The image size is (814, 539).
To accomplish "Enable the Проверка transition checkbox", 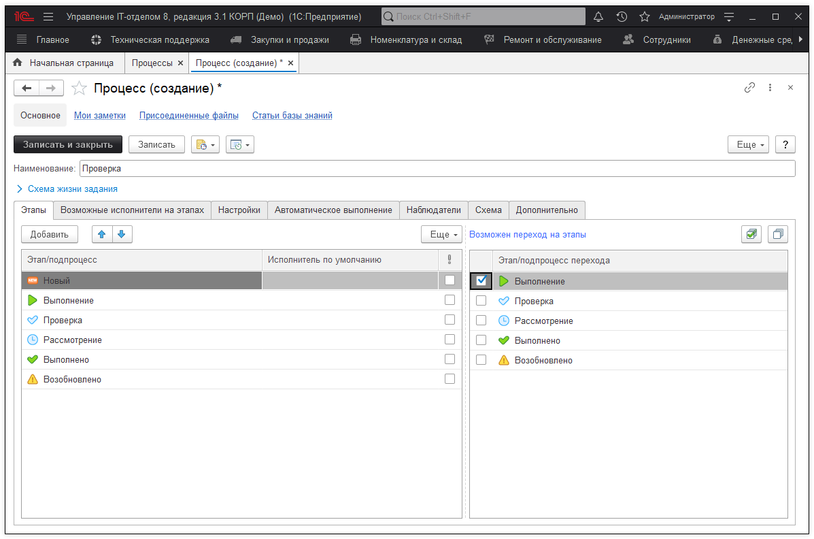I will coord(481,301).
